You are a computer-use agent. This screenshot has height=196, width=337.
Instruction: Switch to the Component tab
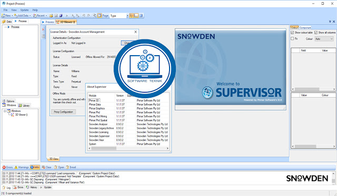point(305,28)
